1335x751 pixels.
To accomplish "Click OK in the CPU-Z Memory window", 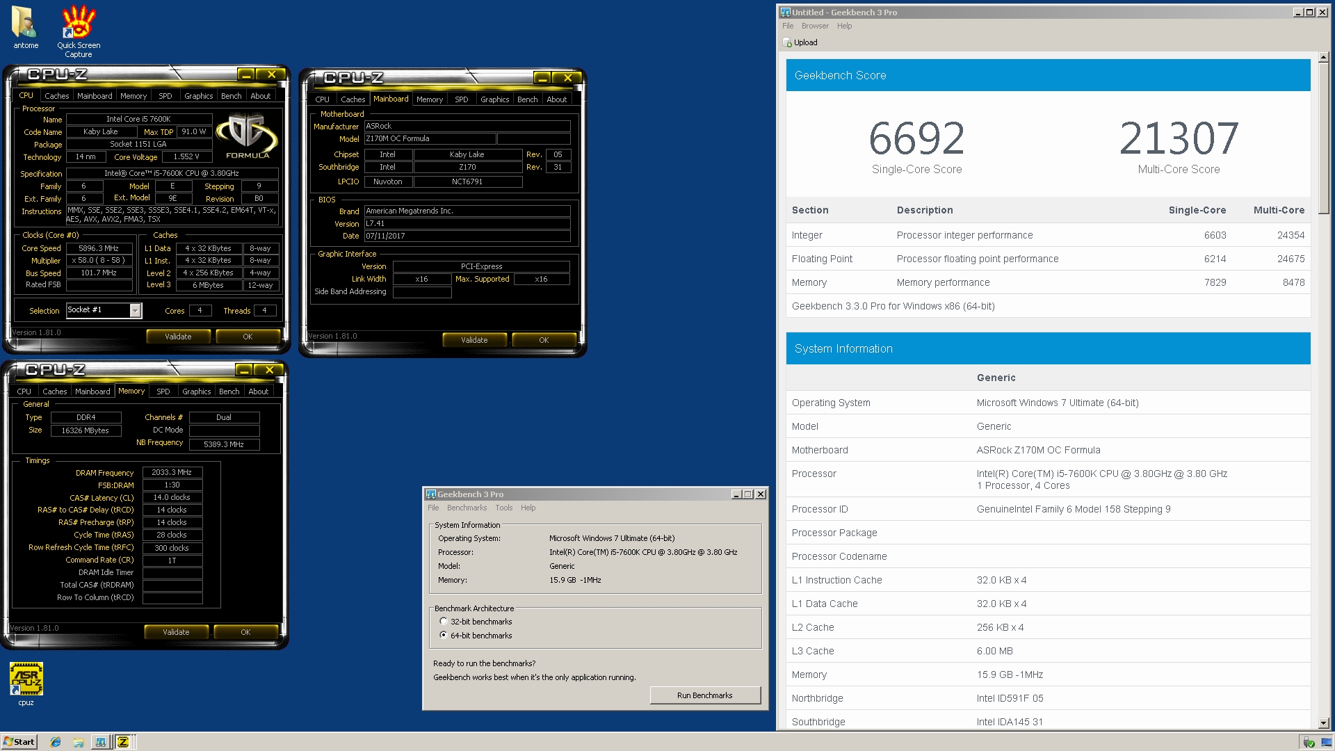I will (245, 632).
